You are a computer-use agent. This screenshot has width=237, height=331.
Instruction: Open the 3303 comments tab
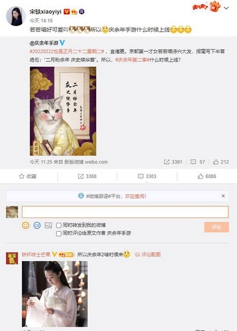click(147, 177)
